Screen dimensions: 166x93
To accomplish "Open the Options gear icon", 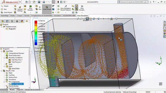I will 64,2.
